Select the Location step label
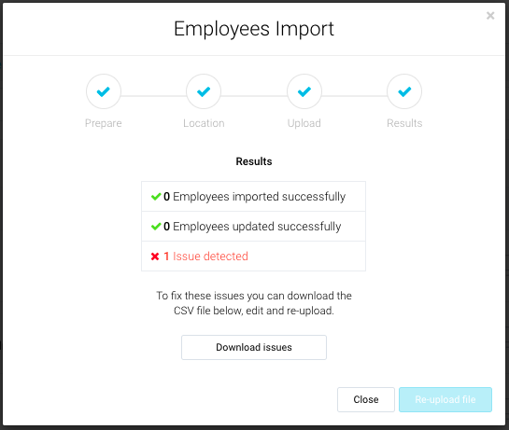Image resolution: width=509 pixels, height=430 pixels. click(204, 123)
